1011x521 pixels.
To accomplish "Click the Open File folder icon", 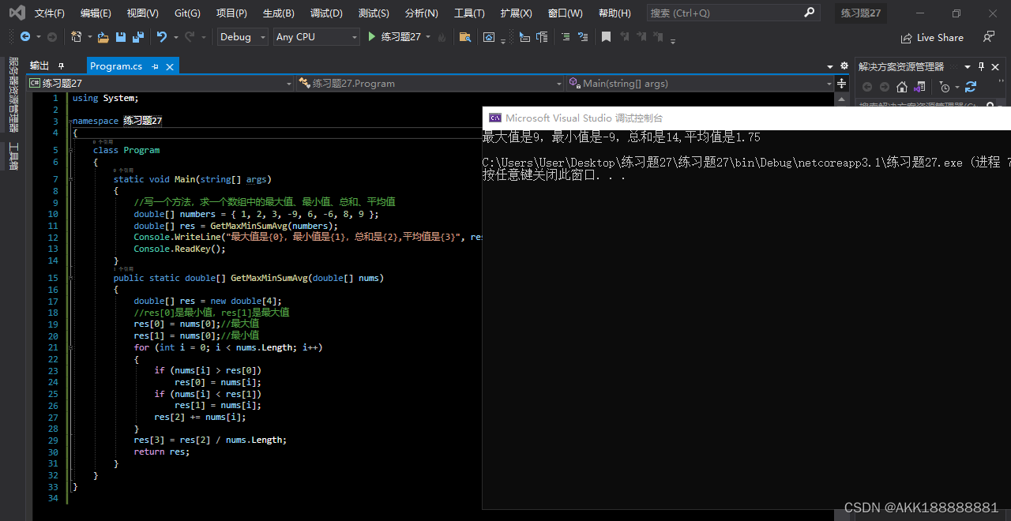I will point(103,37).
